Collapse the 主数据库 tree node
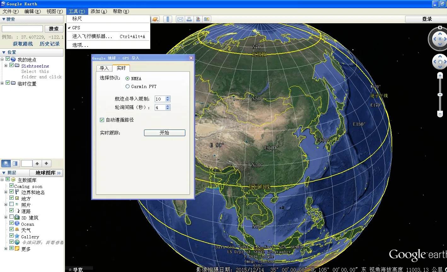This screenshot has width=447, height=272. click(2, 180)
